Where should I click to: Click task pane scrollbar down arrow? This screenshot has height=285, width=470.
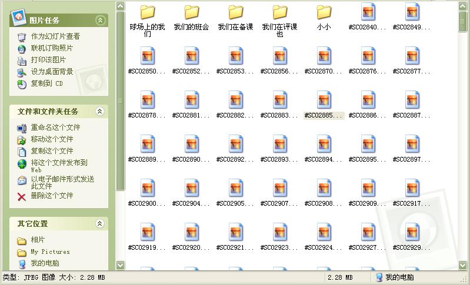pos(121,264)
